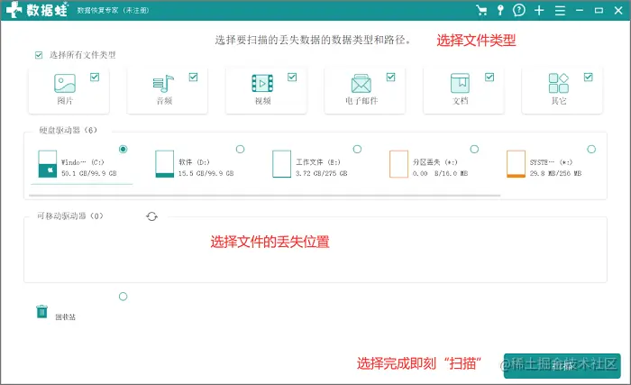Close the 数据蛙 window

coord(618,11)
